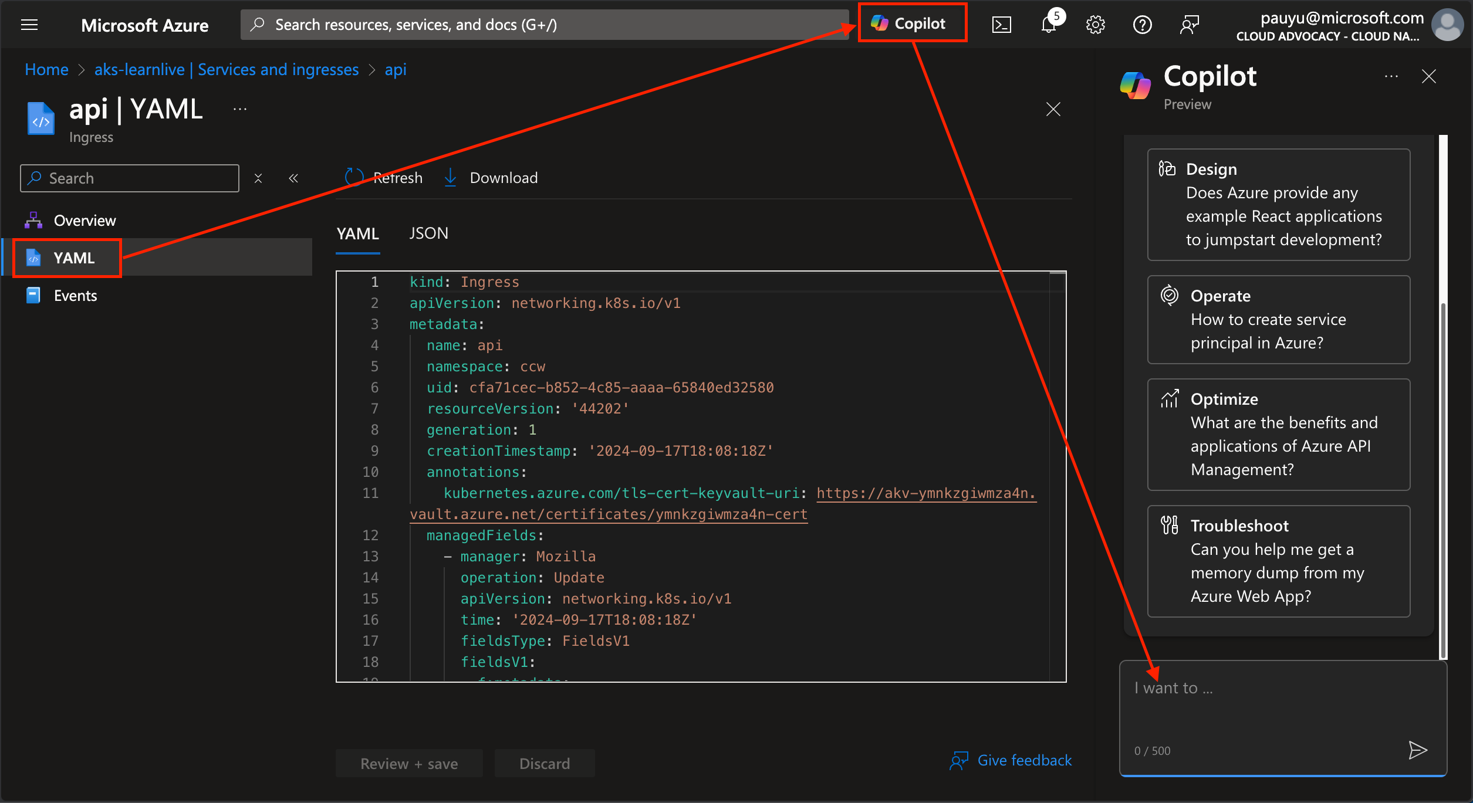
Task: Click the Operate card icon
Action: tap(1169, 295)
